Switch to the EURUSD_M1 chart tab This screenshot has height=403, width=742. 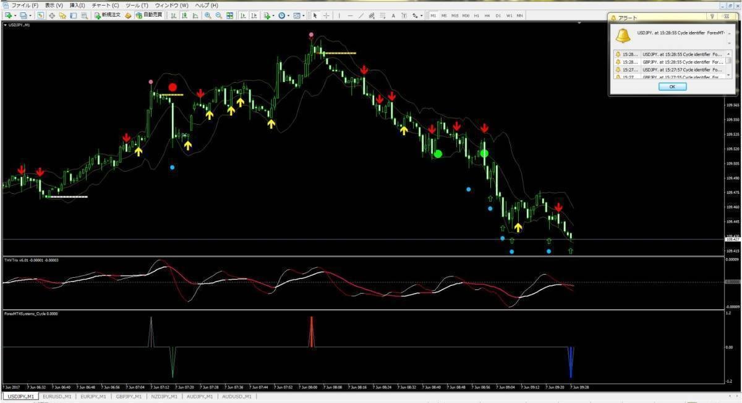click(58, 396)
